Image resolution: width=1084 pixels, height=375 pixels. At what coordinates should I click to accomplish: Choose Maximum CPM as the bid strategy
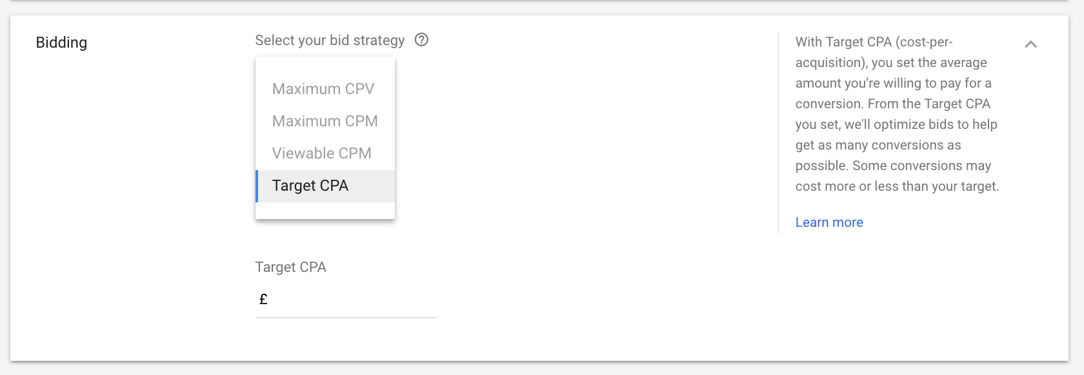(325, 120)
